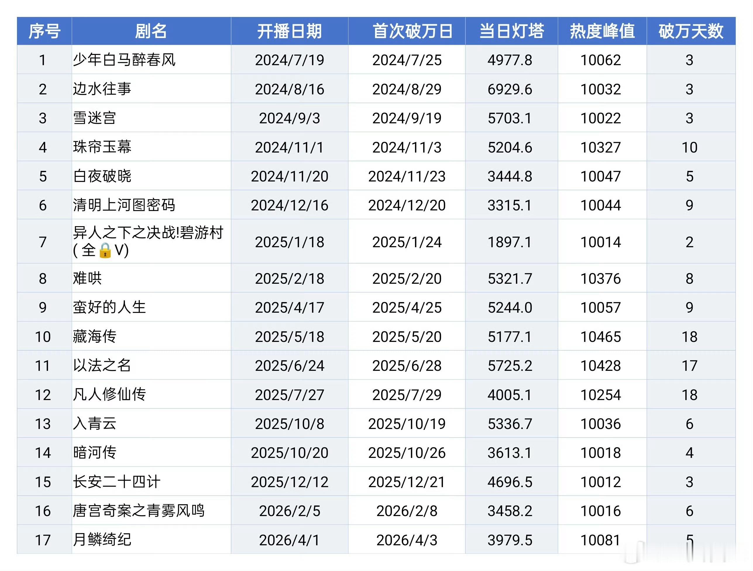The height and width of the screenshot is (571, 753).
Task: Click the lighthouse value 3444.8
Action: pos(510,177)
